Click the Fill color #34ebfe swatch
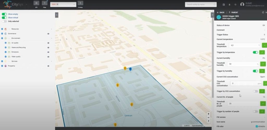Viewport: 267px width, 130px height. point(257,126)
